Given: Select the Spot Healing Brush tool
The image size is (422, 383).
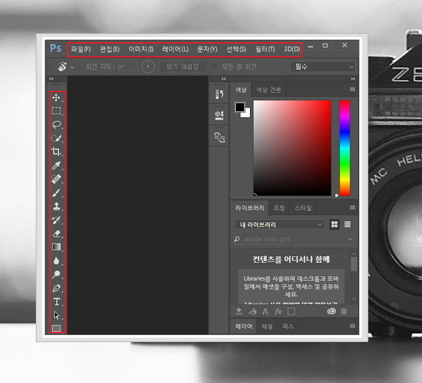Looking at the screenshot, I should 56,179.
